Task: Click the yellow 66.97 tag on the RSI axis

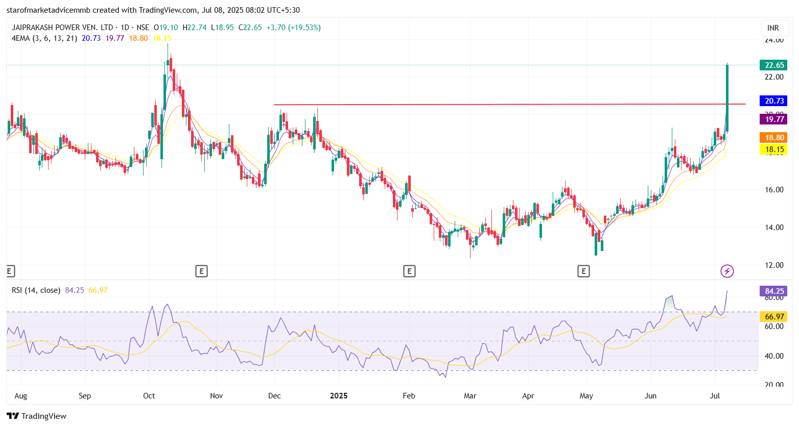Action: (773, 317)
